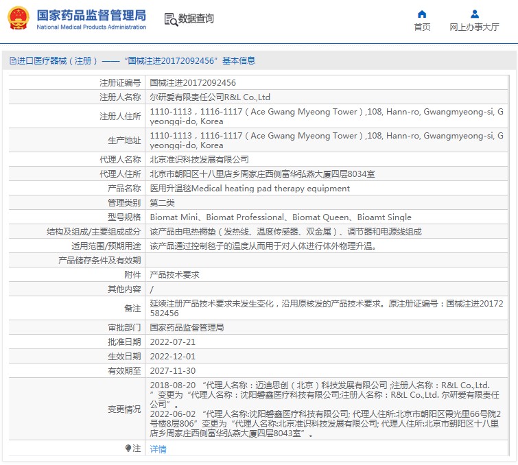Click the registration number 国械注进20172092456 cell
This screenshot has height=465, width=518.
pyautogui.click(x=188, y=82)
